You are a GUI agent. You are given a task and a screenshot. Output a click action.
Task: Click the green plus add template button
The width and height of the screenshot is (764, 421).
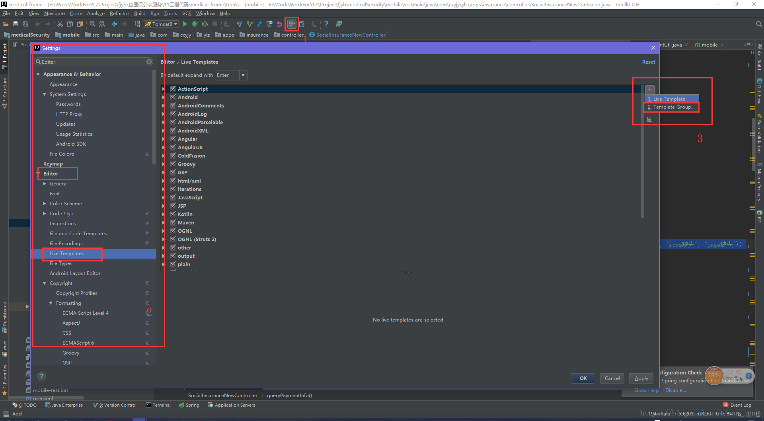(x=650, y=90)
